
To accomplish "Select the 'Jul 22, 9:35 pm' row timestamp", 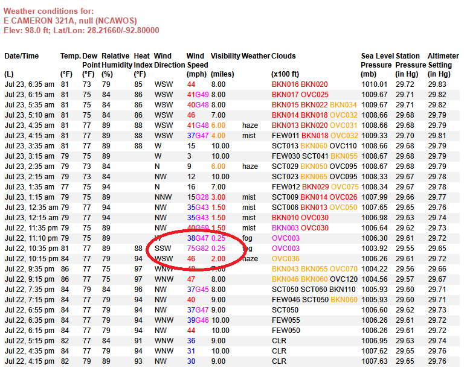I will click(x=30, y=269).
